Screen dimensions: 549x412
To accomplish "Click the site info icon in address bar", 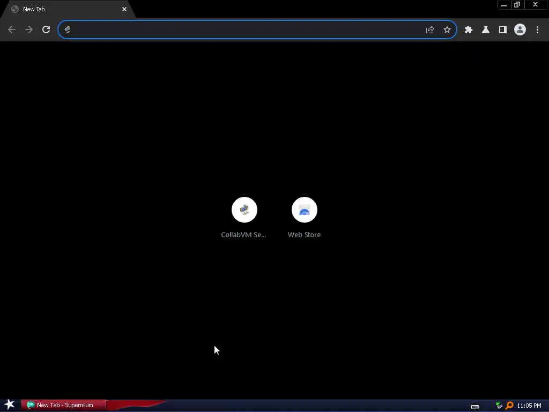I will [x=68, y=30].
